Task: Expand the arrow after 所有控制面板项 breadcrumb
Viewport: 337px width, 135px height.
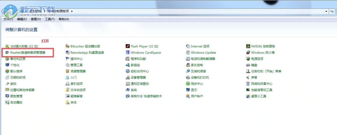Action: [x=72, y=11]
